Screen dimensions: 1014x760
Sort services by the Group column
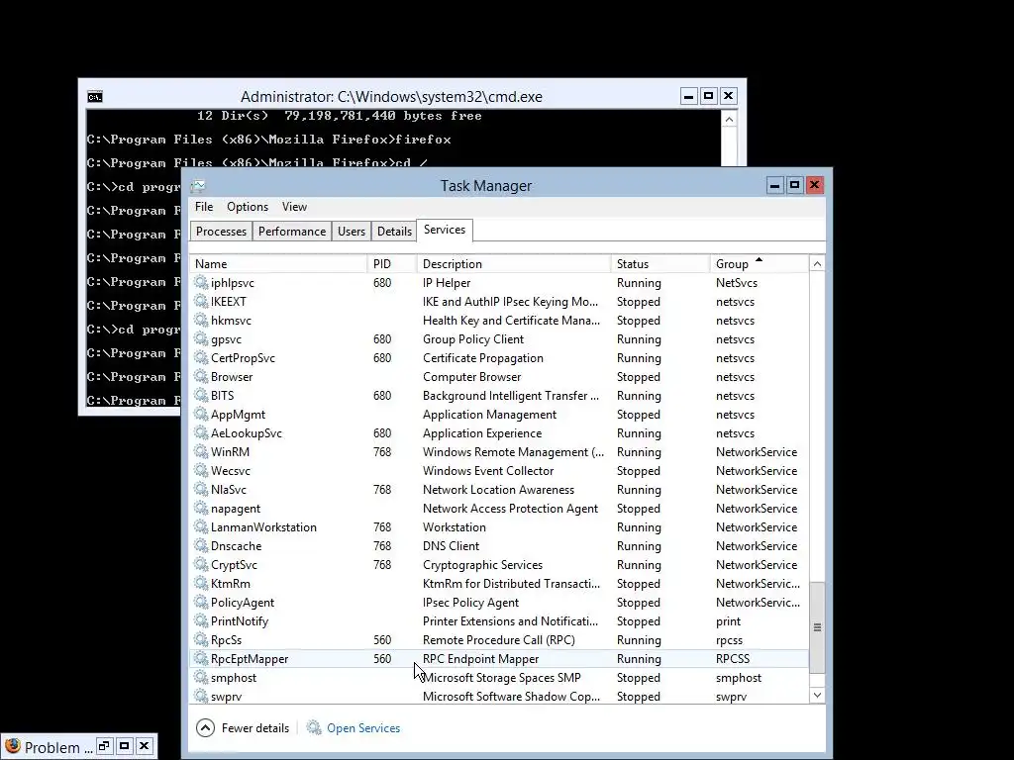[x=760, y=263]
